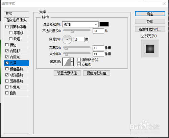169x138 pixels.
Task: Enable the 描边 checkbox
Action: (7, 45)
